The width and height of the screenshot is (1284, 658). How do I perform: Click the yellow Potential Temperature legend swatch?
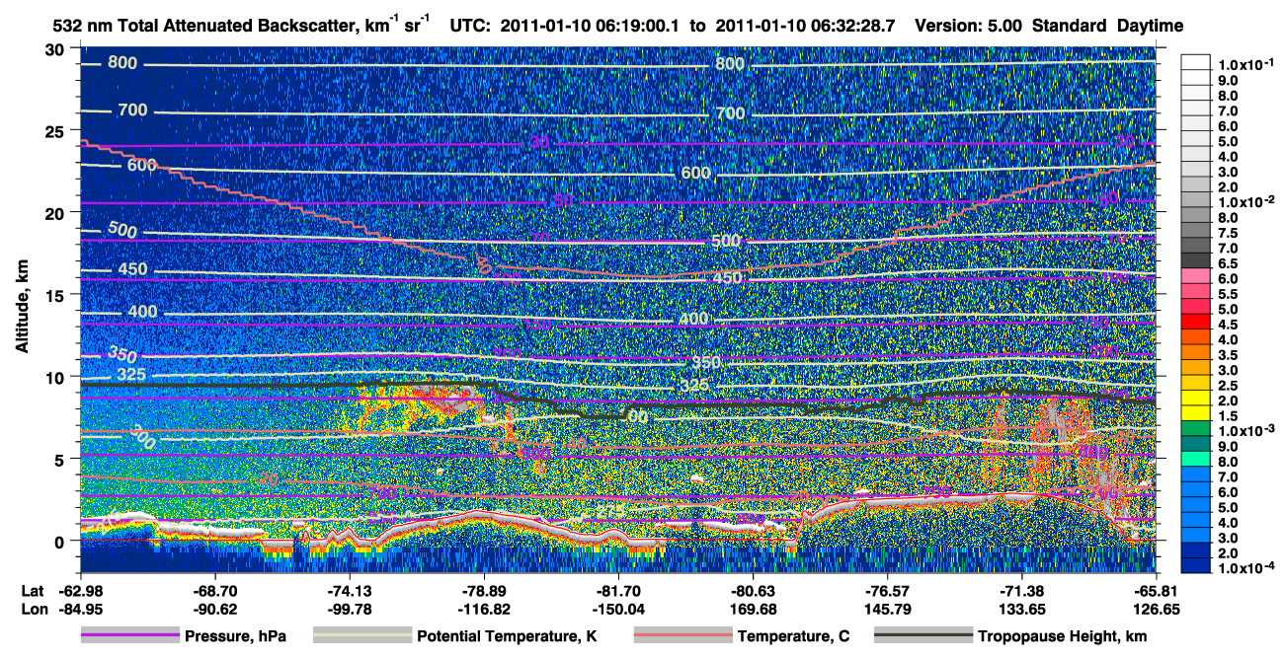coord(362,636)
